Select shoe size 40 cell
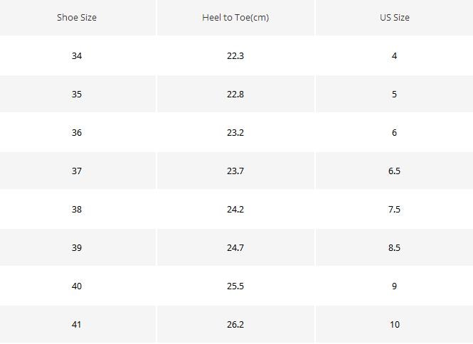 [x=77, y=286]
